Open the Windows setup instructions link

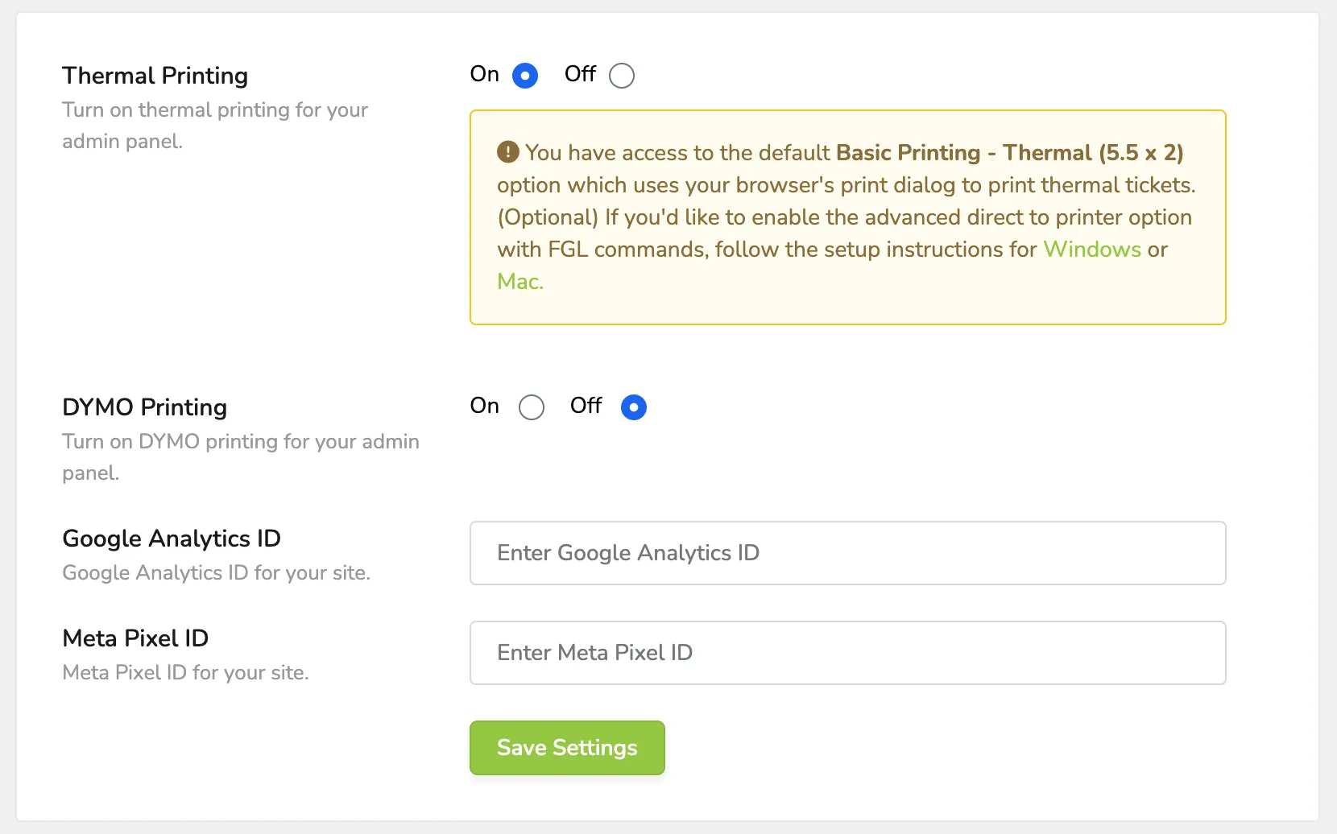click(1092, 250)
